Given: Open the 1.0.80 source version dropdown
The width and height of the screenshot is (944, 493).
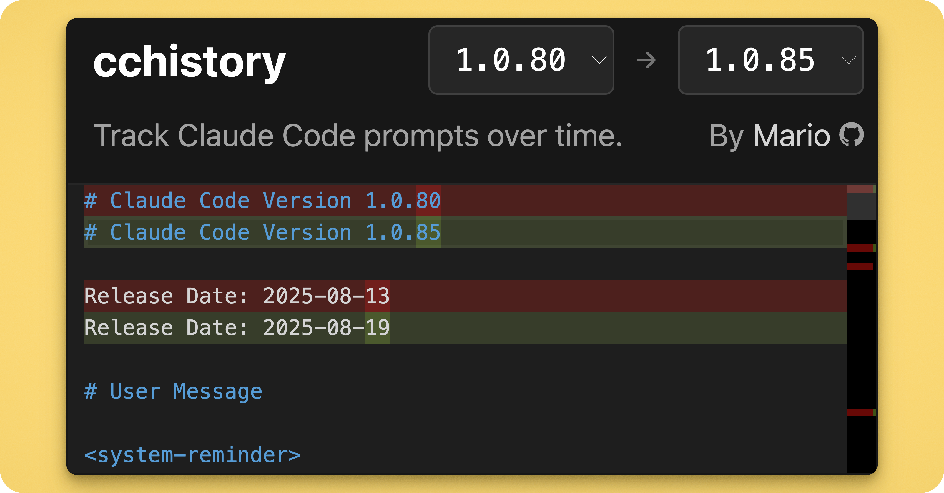Looking at the screenshot, I should click(x=521, y=60).
